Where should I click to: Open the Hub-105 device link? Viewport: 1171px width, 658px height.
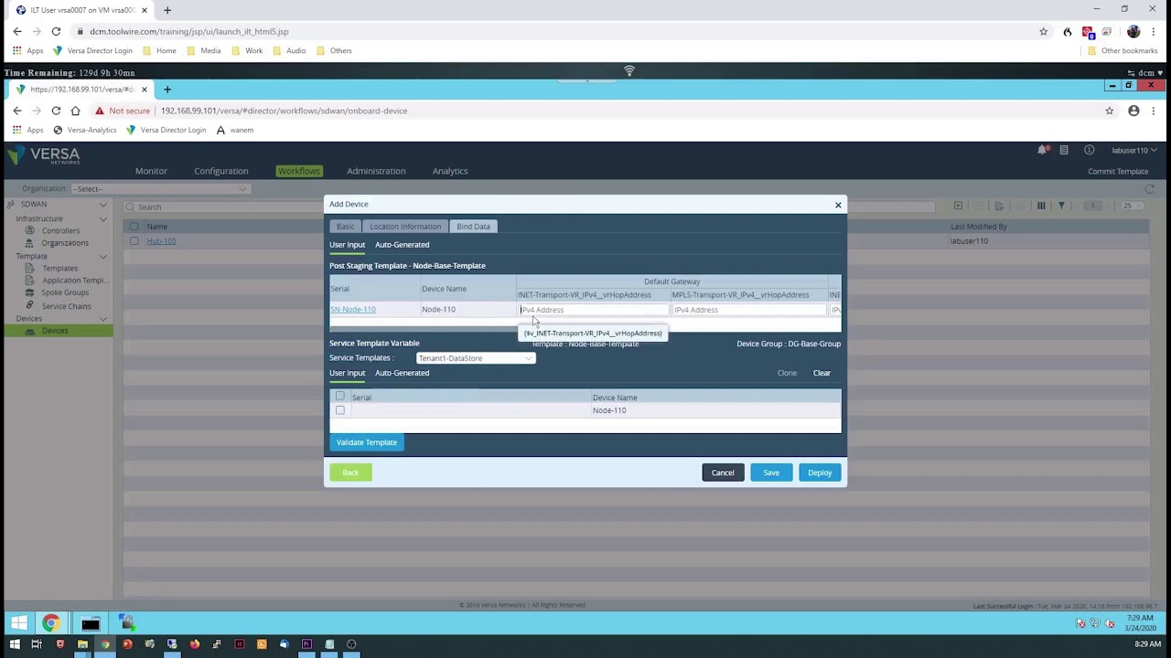tap(161, 241)
